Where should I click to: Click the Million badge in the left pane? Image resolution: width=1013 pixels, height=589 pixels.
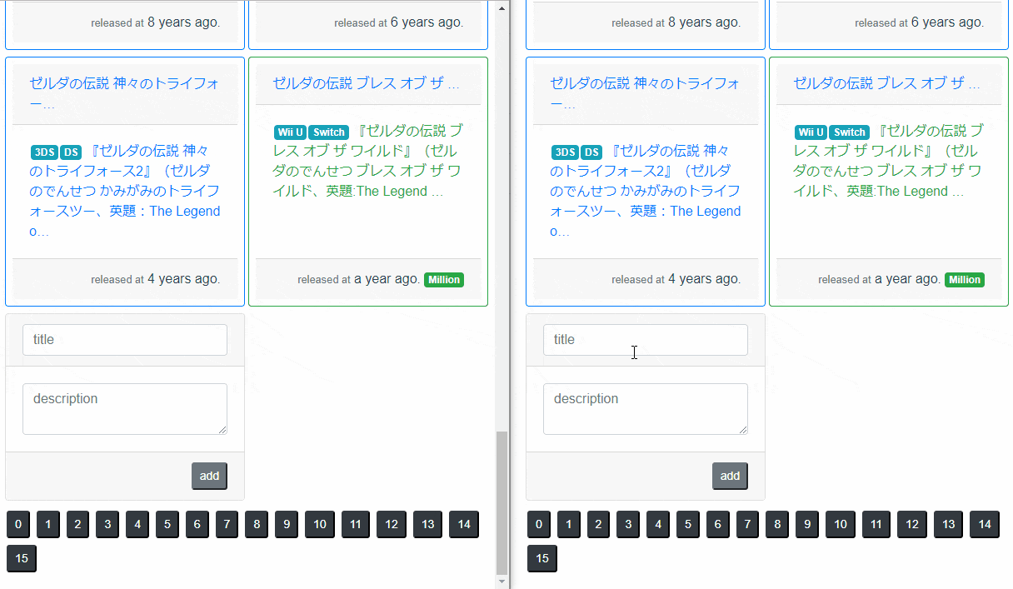[x=444, y=280]
